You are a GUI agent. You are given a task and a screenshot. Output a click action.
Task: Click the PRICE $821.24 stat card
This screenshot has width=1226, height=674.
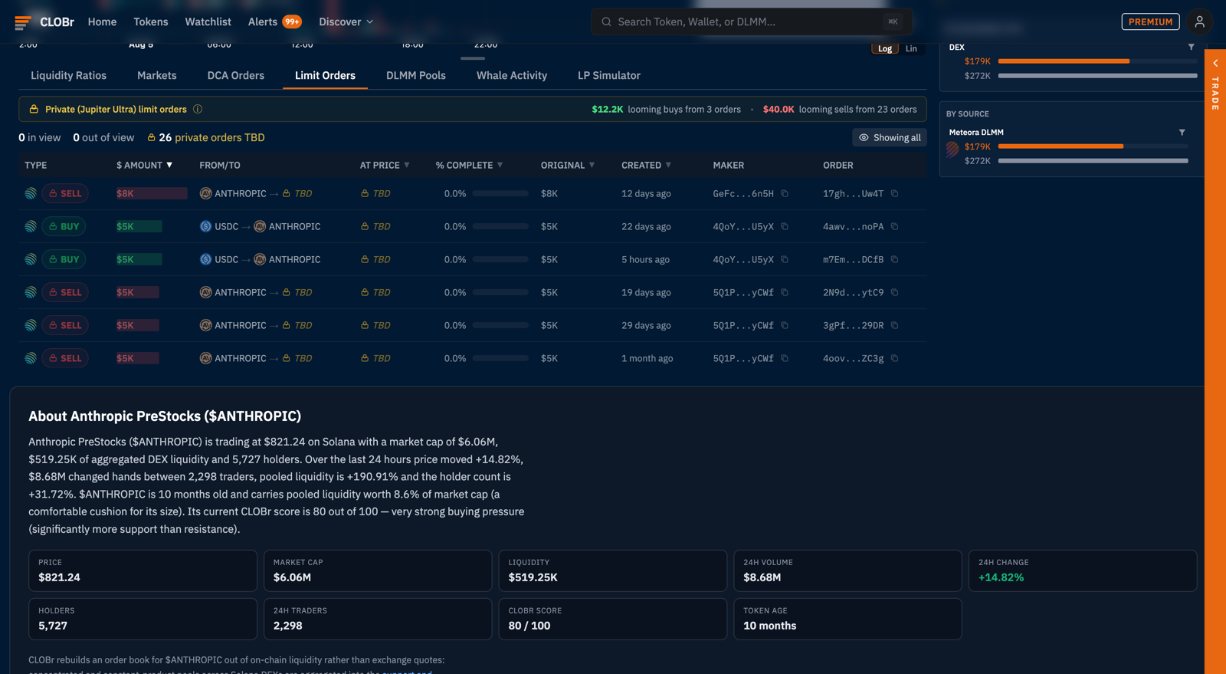[x=143, y=570]
